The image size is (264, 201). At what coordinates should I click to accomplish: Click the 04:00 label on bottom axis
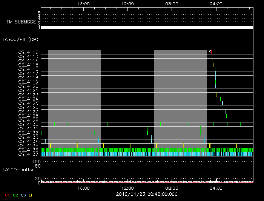coord(216,188)
